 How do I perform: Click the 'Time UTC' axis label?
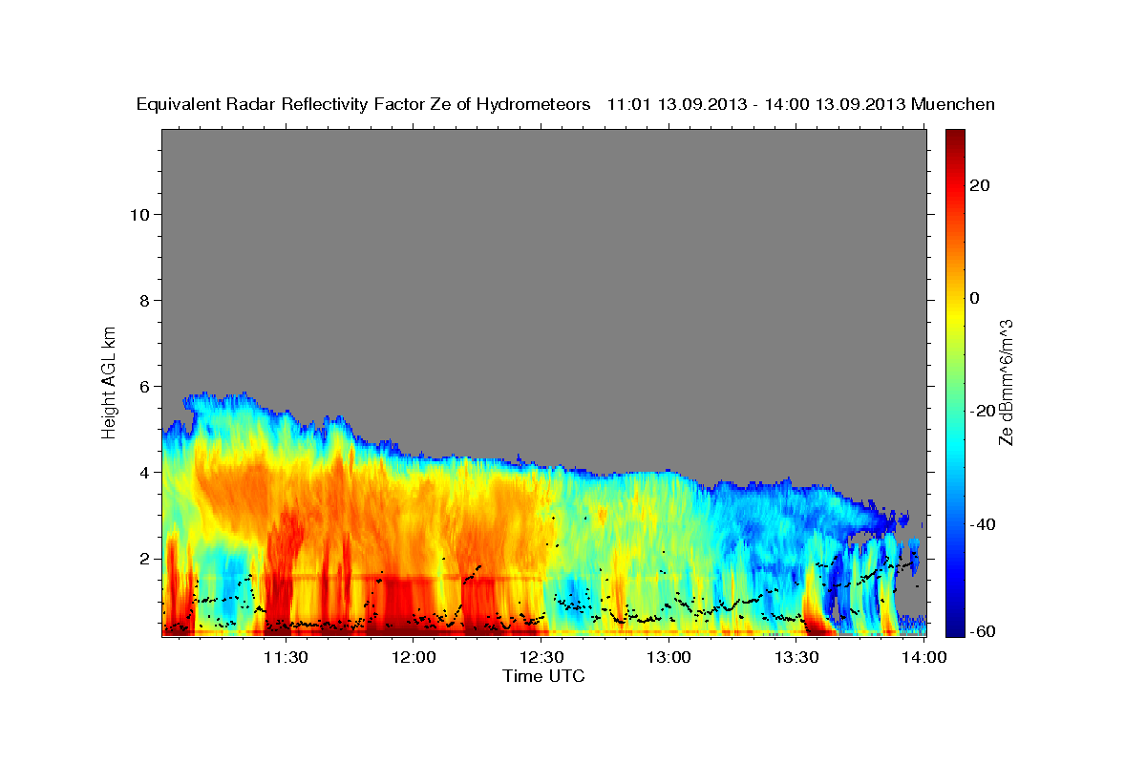[543, 676]
